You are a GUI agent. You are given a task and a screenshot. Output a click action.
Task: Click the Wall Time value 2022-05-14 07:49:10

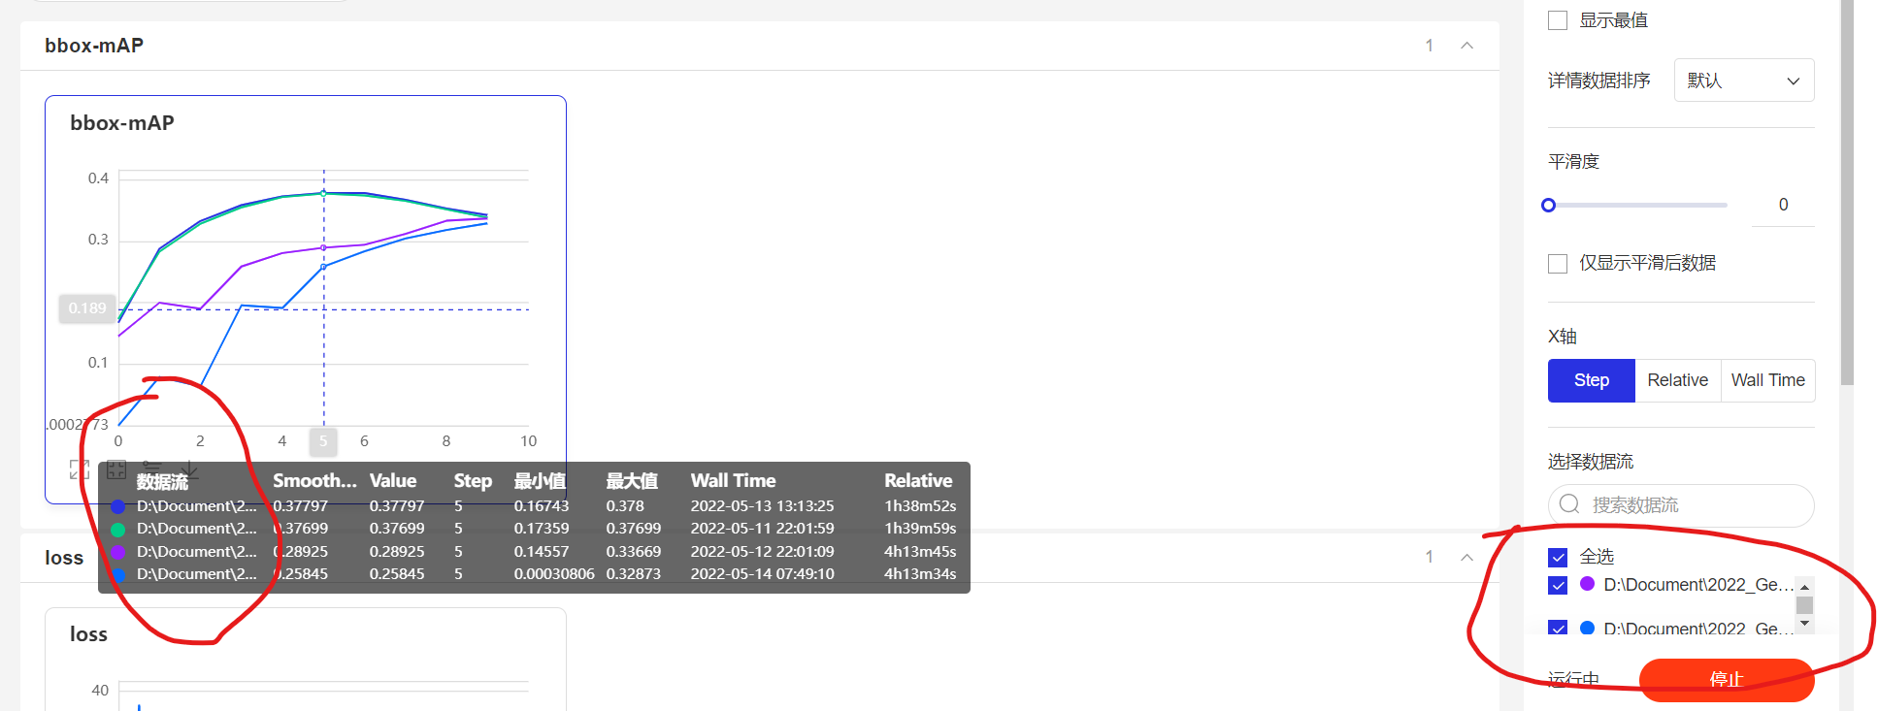[762, 574]
